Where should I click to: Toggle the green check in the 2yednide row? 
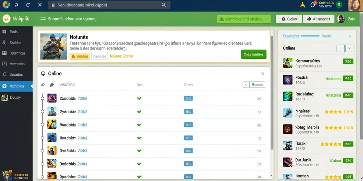click(139, 112)
